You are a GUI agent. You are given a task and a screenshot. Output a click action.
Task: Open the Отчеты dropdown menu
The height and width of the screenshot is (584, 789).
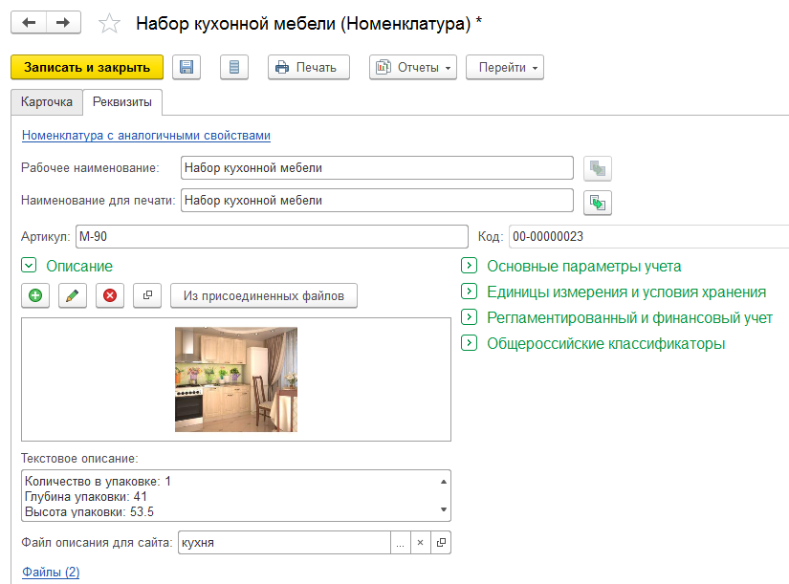413,67
